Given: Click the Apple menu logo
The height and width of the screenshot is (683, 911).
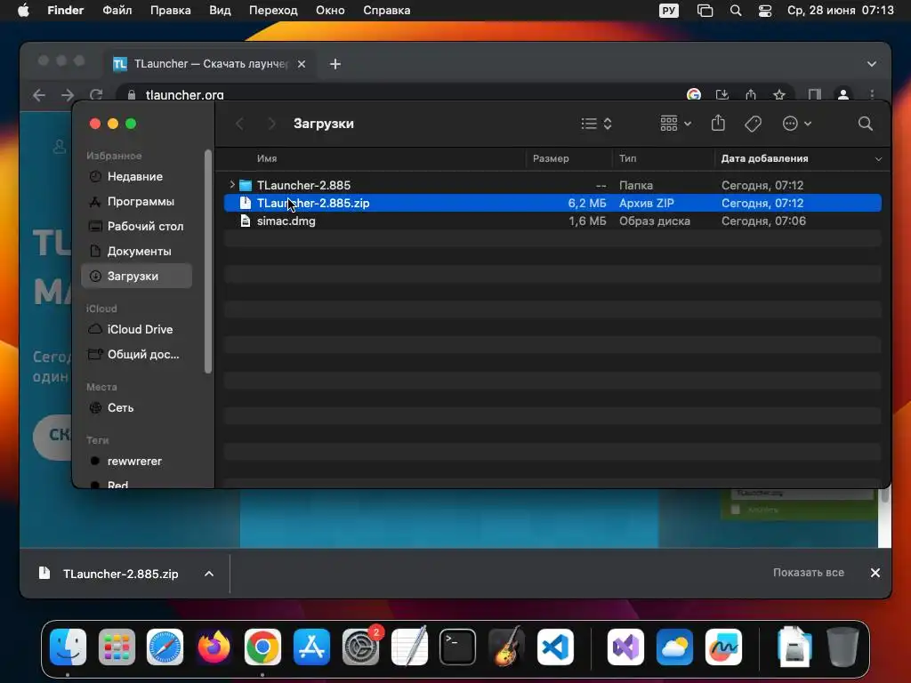Looking at the screenshot, I should point(23,11).
